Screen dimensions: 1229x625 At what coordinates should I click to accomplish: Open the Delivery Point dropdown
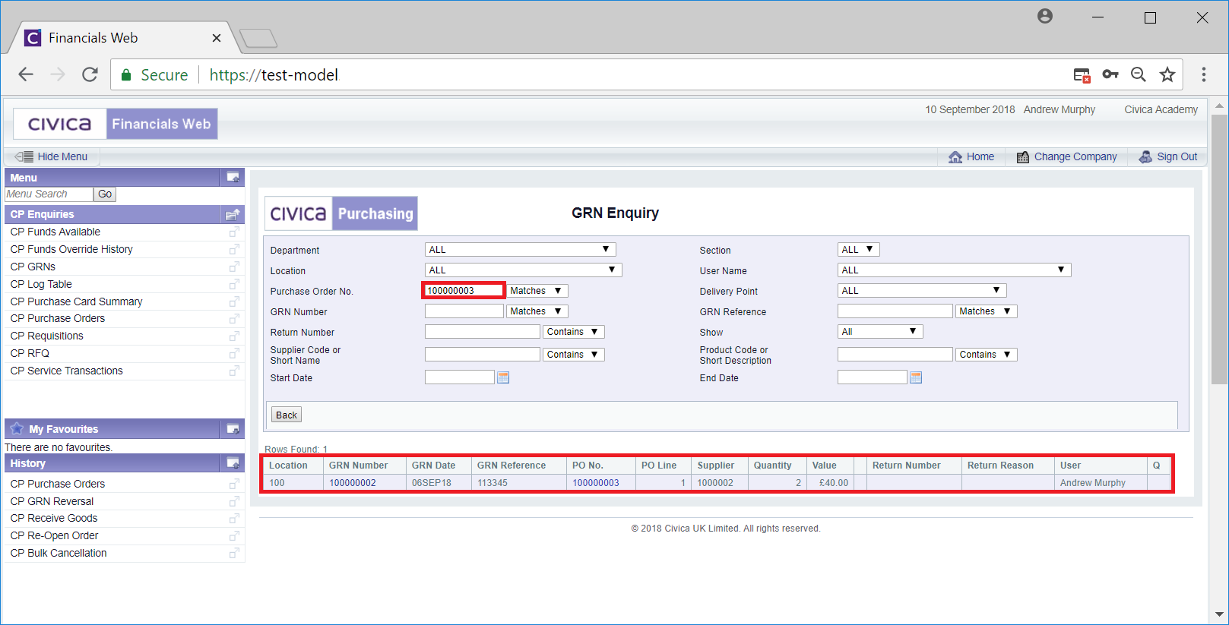pos(922,291)
